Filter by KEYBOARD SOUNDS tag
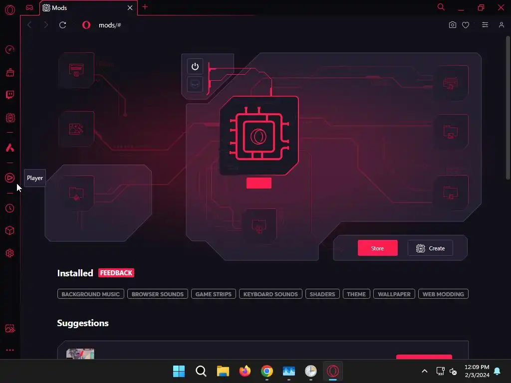511x383 pixels. pos(270,294)
